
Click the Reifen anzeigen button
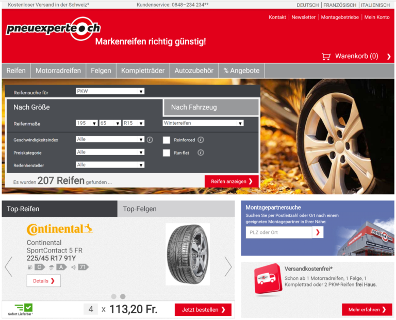click(x=232, y=181)
